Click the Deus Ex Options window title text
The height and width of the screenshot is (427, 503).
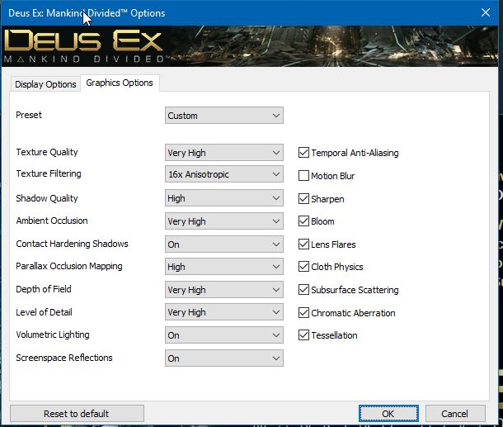[x=87, y=13]
